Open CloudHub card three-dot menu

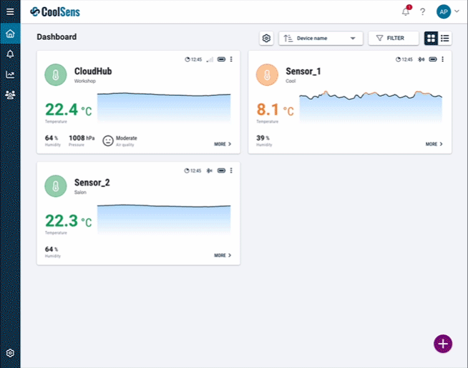point(232,59)
